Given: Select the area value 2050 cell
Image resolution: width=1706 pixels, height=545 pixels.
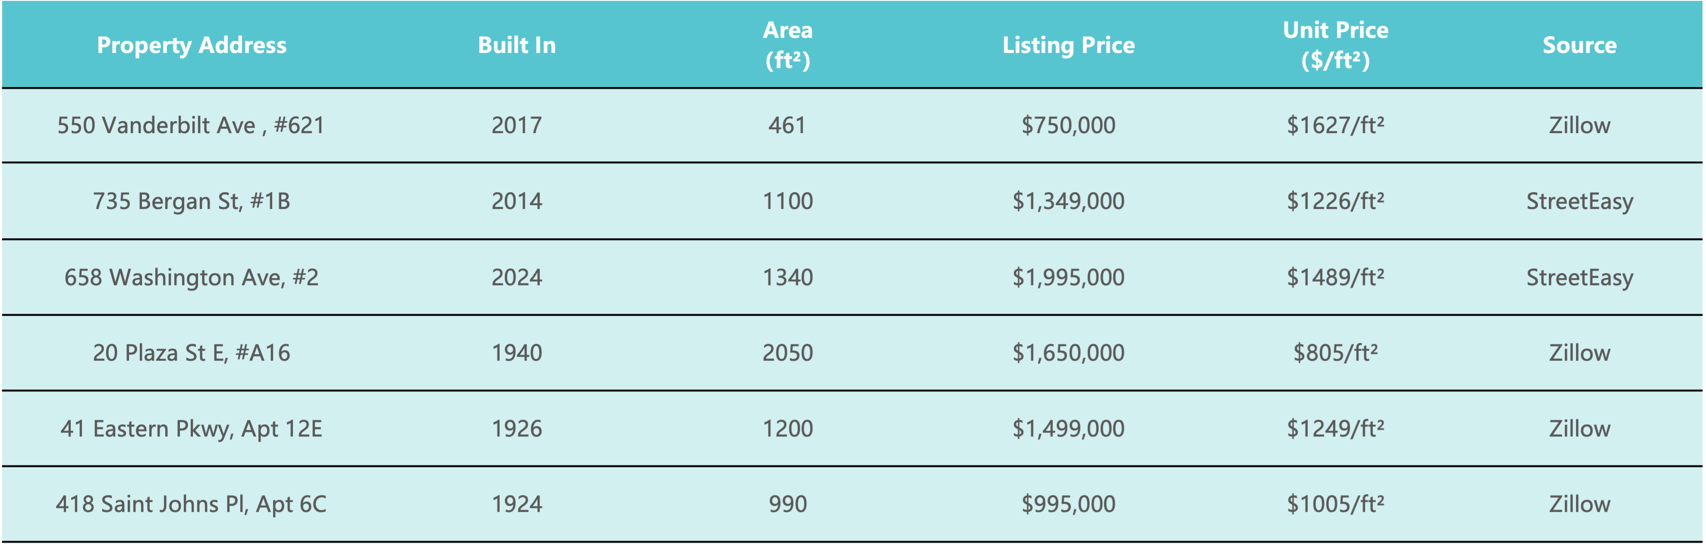Looking at the screenshot, I should tap(788, 352).
